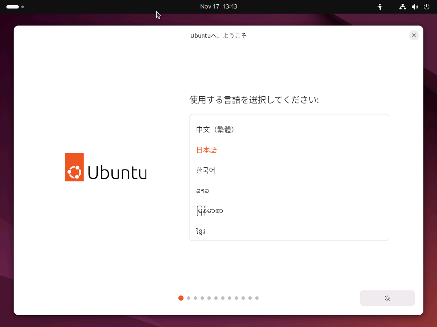437x327 pixels.
Task: Select 日本語 as the language
Action: (x=206, y=150)
